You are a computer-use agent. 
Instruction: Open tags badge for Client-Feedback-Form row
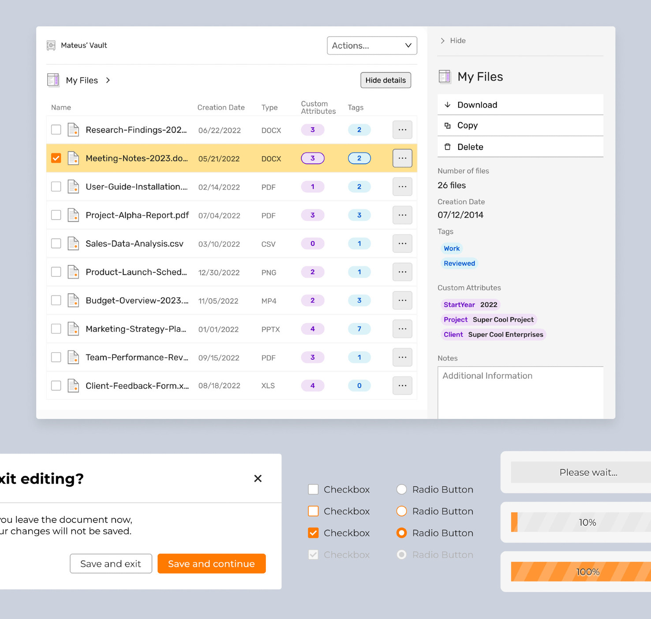coord(359,386)
